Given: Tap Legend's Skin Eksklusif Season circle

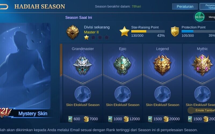Looking at the screenshot, I should (x=162, y=94).
